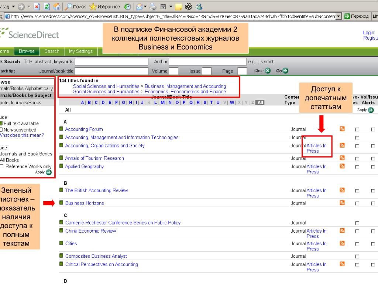Filter titles by letter C
The height and width of the screenshot is (284, 378).
pos(96,102)
